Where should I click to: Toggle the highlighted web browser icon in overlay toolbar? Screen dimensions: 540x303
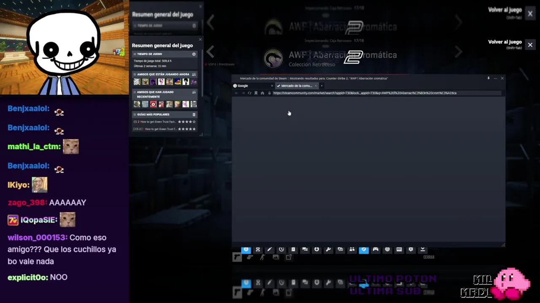(364, 250)
